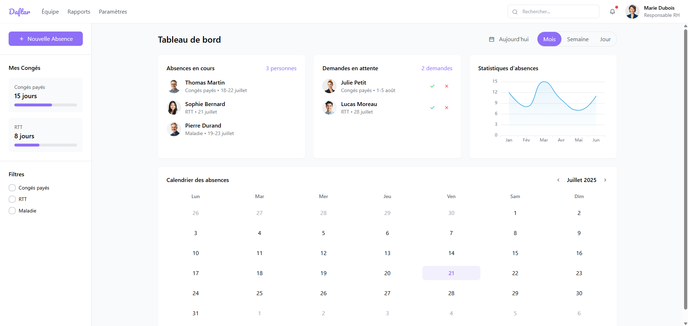This screenshot has height=326, width=688.
Task: Open the notifications bell
Action: (x=612, y=11)
